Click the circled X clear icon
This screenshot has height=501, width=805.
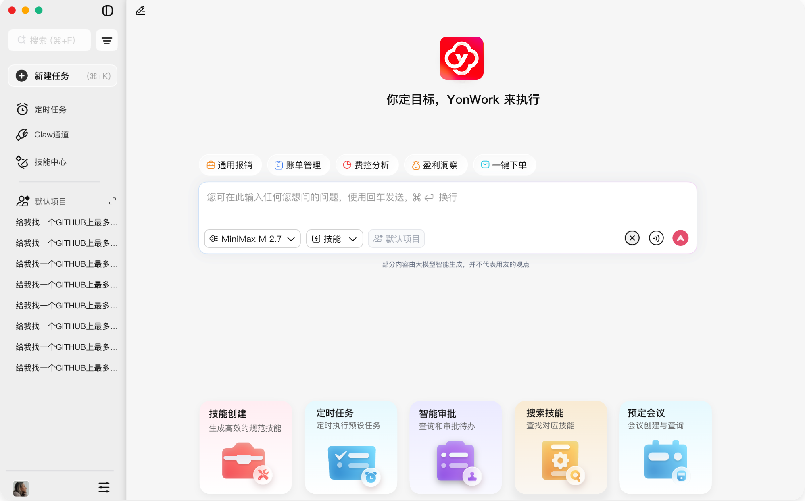tap(632, 238)
